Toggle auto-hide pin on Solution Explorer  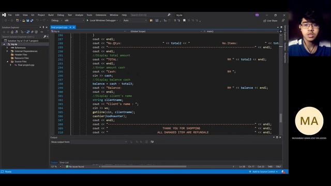pos(43,27)
